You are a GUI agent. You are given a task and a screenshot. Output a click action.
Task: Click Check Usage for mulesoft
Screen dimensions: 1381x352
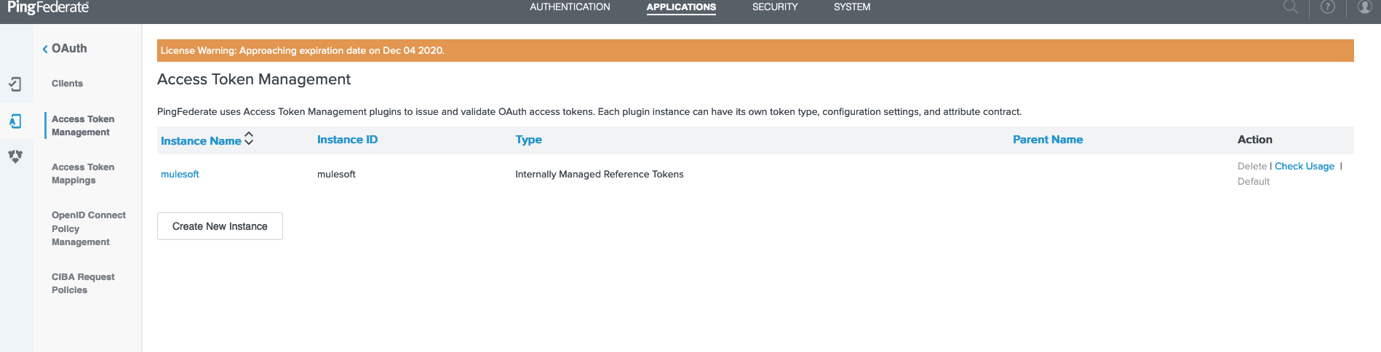[x=1304, y=167]
